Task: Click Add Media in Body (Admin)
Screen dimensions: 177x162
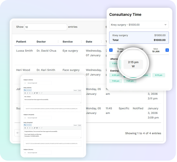Action: (x=28, y=90)
